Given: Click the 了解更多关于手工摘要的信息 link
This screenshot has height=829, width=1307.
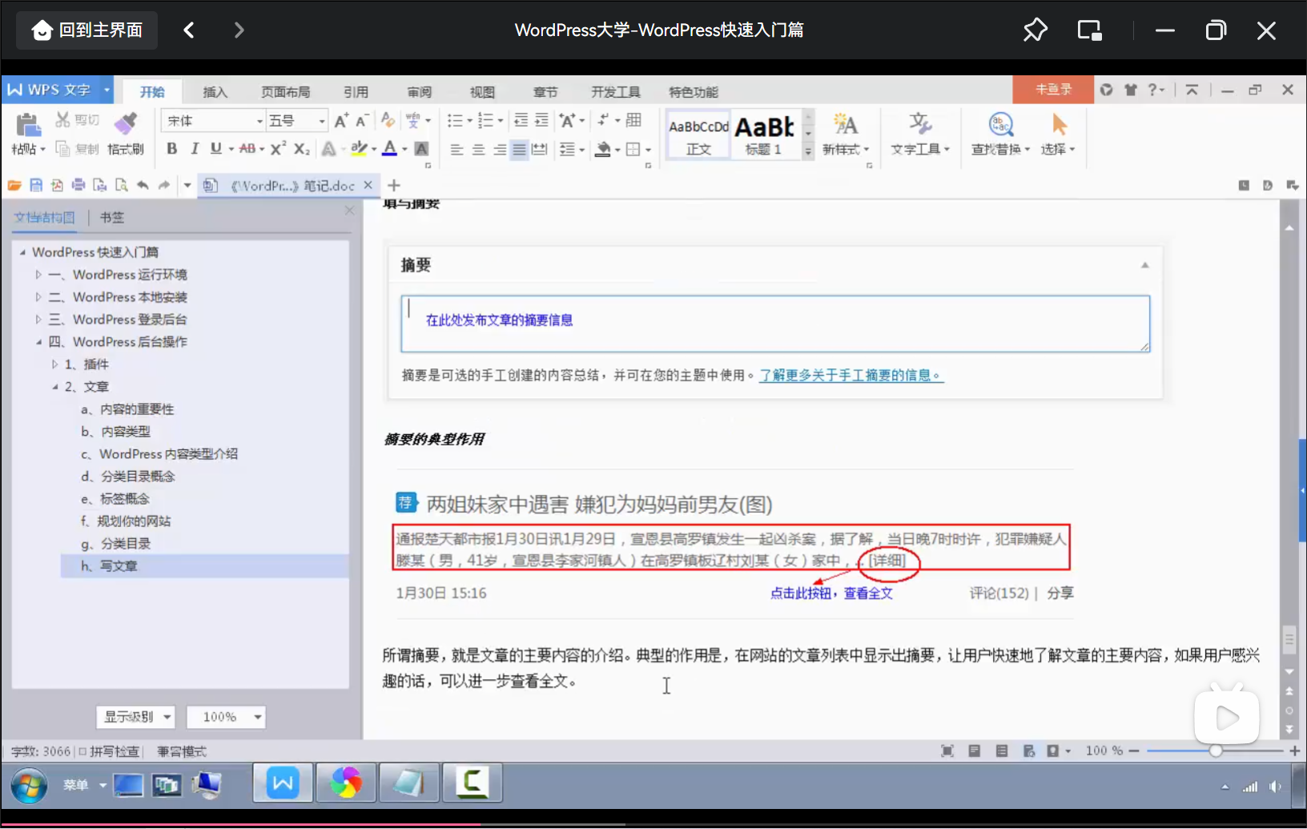Looking at the screenshot, I should 851,375.
